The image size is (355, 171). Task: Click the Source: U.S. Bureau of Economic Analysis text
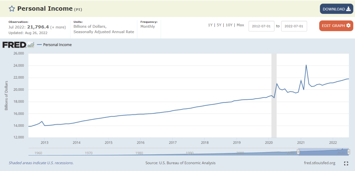tap(180, 163)
